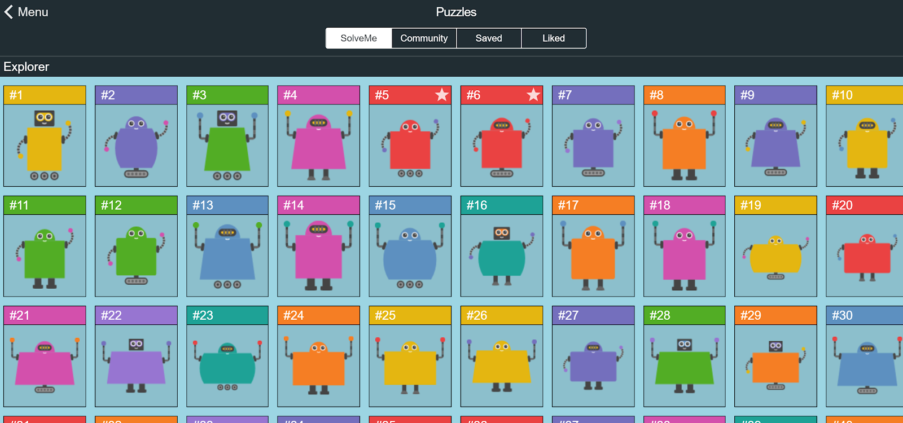This screenshot has width=903, height=423.
Task: Open puzzle #5 red robot
Action: [410, 136]
